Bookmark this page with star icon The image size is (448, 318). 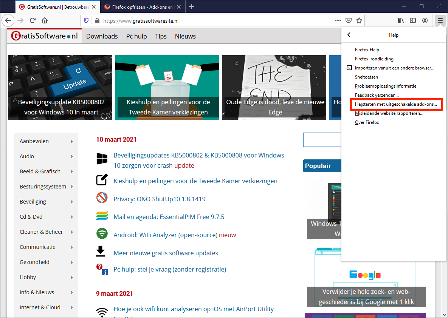pos(359,21)
